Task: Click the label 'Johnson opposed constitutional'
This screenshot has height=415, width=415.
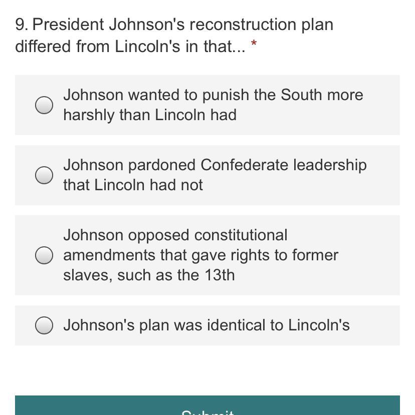Action: click(x=175, y=235)
